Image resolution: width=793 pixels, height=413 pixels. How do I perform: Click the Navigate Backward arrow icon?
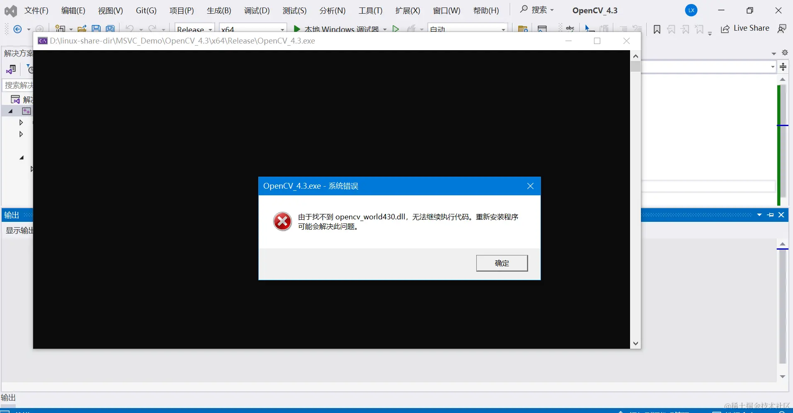point(17,28)
